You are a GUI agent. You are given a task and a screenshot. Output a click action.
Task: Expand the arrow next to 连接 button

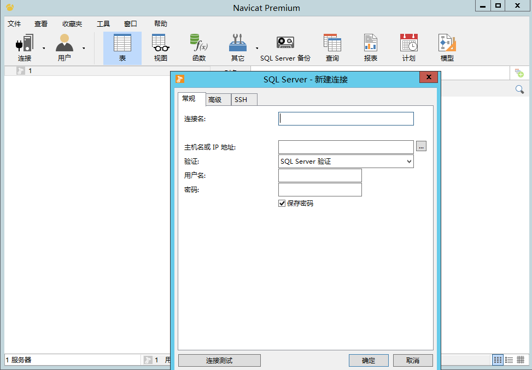tap(44, 48)
